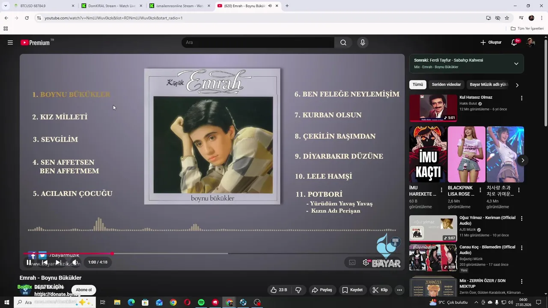Open the notifications bell
548x308 pixels.
tap(515, 42)
